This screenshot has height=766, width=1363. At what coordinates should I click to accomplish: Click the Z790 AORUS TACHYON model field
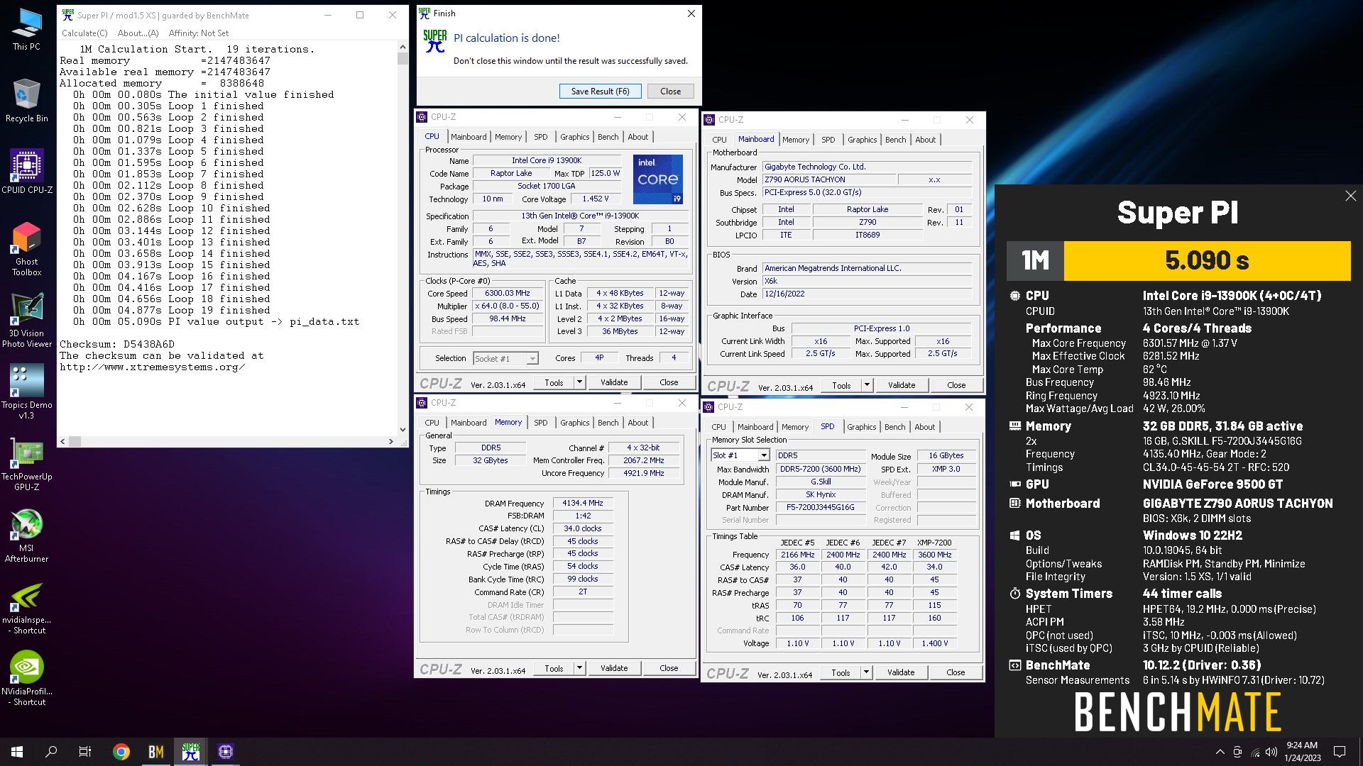click(829, 180)
